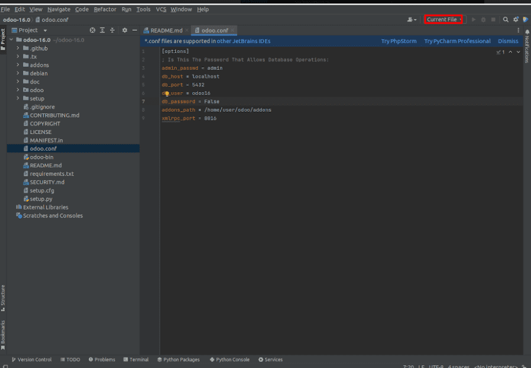Viewport: 531px width, 368px height.
Task: Toggle the TODO tool window
Action: point(70,360)
